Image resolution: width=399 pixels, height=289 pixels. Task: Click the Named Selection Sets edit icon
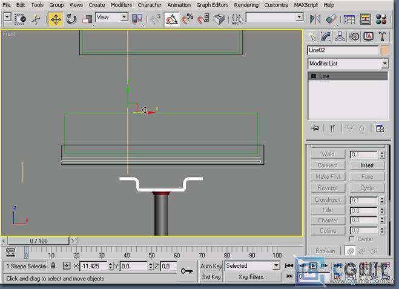pyautogui.click(x=237, y=19)
